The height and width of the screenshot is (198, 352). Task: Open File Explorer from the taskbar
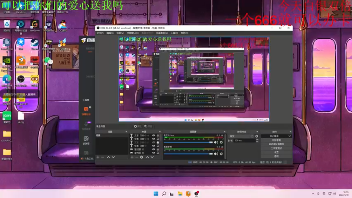tap(180, 194)
